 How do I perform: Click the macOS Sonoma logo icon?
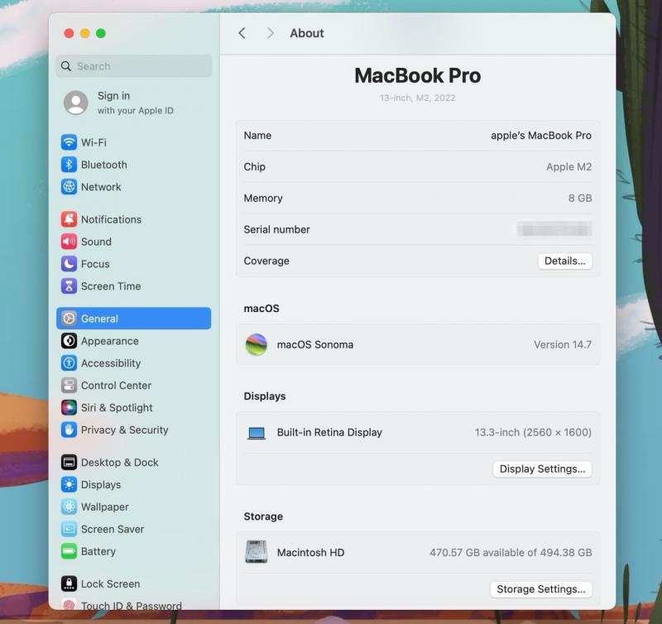coord(257,344)
